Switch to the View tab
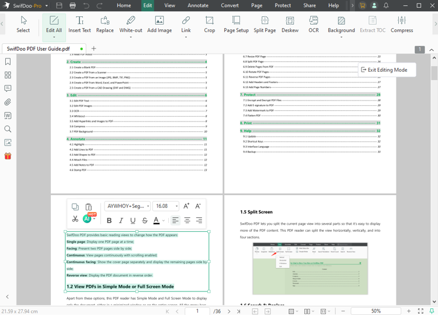The image size is (438, 316). tap(169, 5)
